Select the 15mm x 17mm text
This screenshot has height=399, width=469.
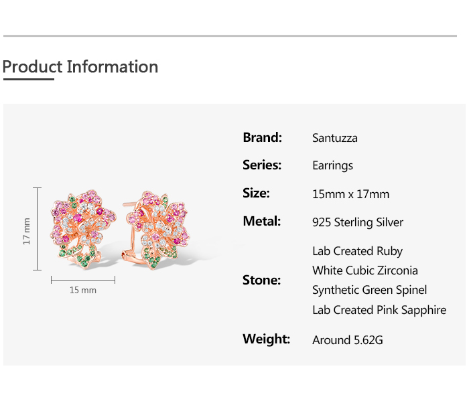point(350,194)
